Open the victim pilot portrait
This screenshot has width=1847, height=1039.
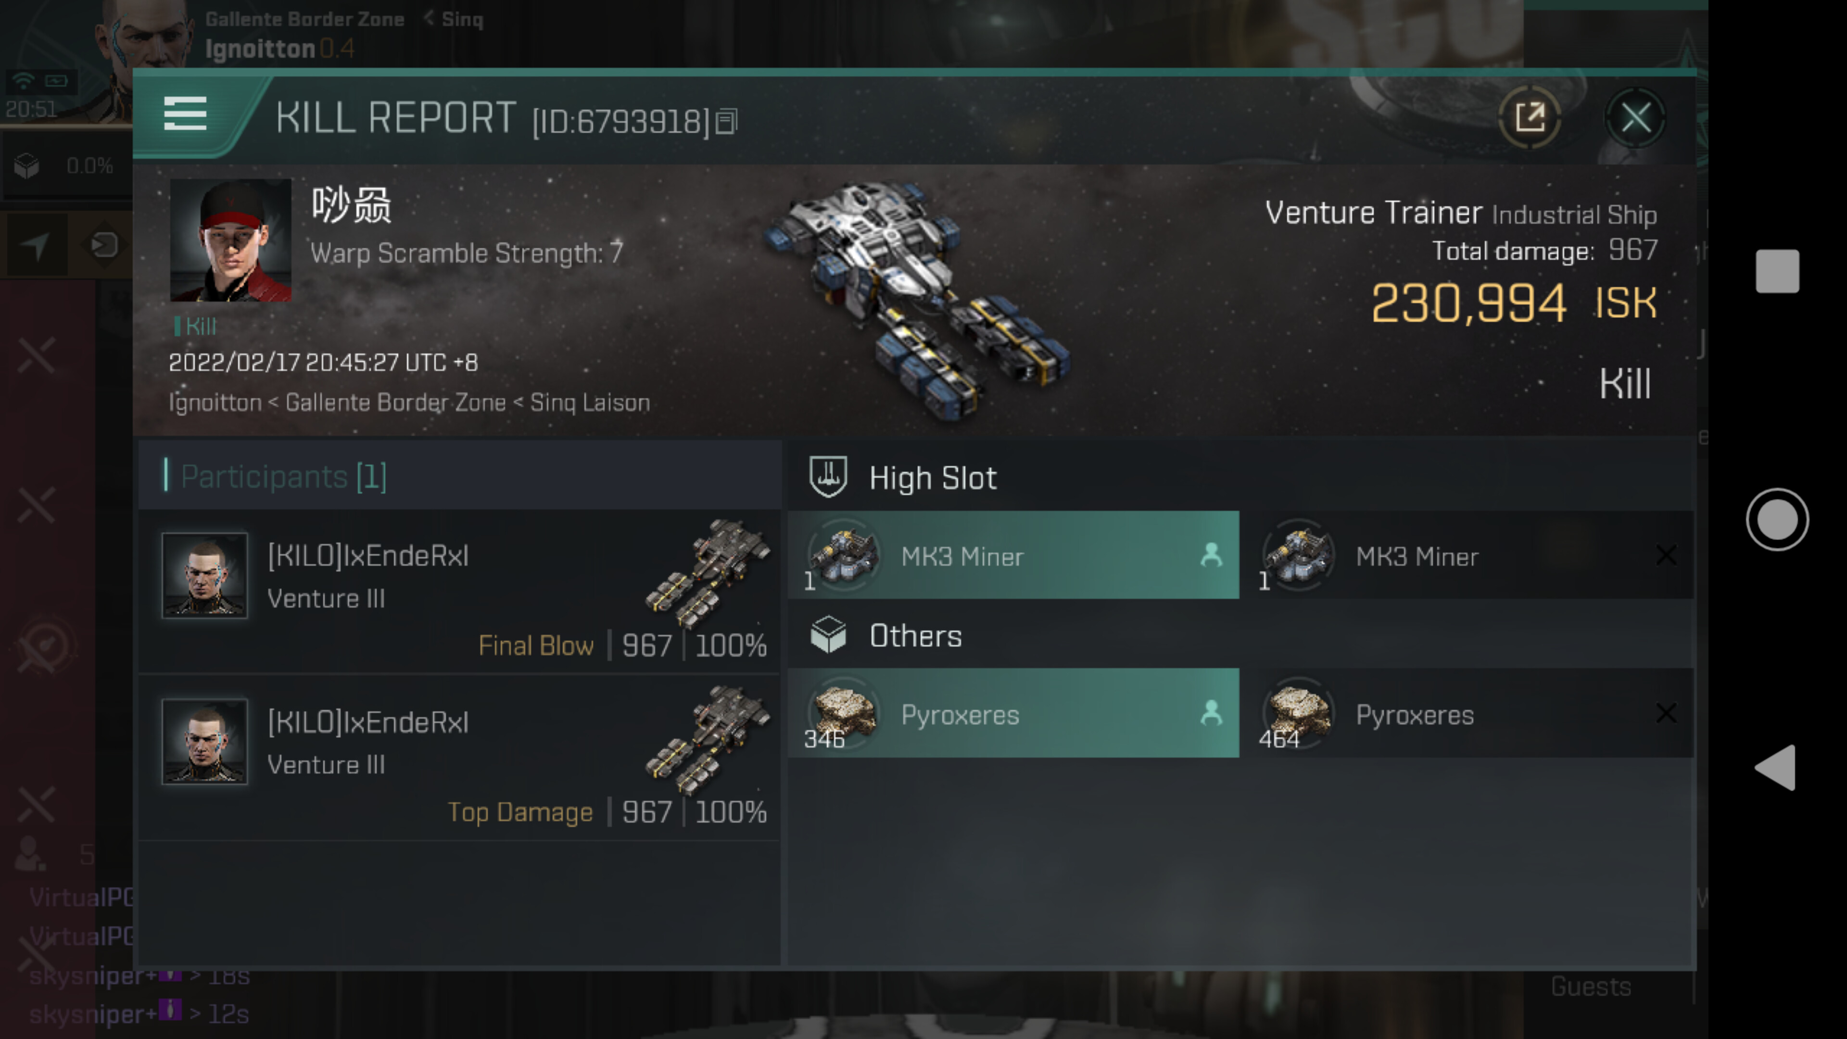coord(230,240)
